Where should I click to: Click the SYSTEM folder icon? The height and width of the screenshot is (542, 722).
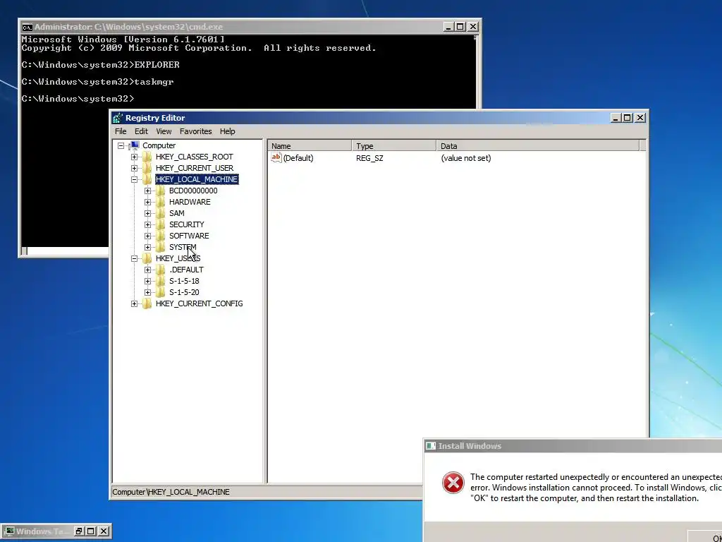pyautogui.click(x=160, y=247)
